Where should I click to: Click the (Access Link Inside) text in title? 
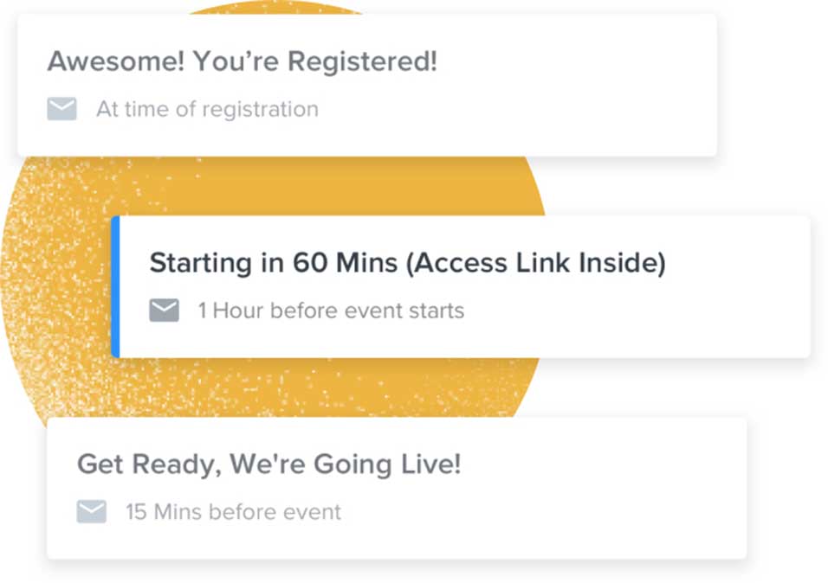click(536, 263)
